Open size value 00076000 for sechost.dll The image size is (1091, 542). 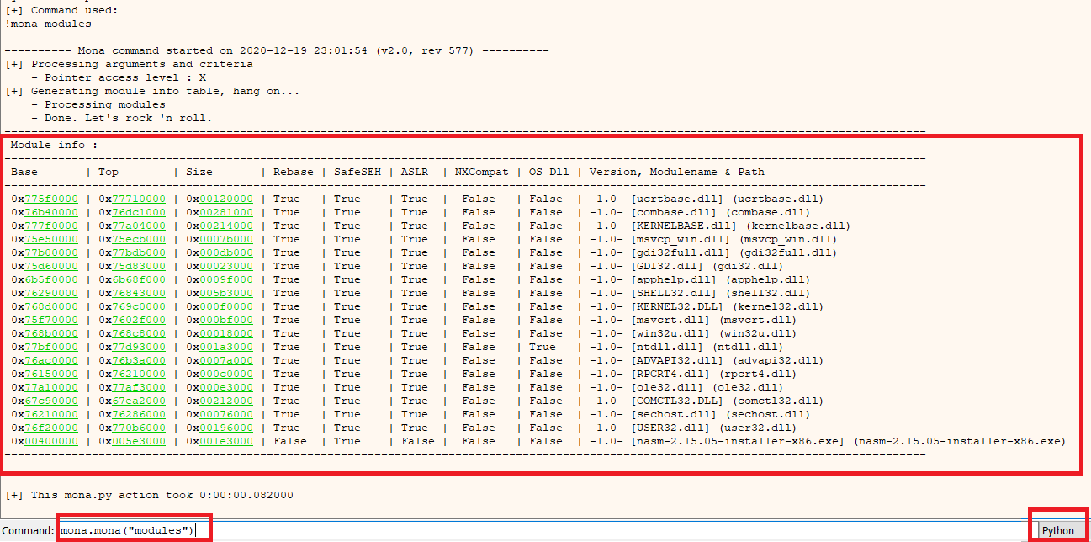pos(226,414)
